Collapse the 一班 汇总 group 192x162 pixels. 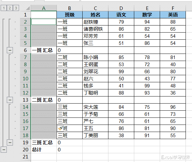(10, 50)
